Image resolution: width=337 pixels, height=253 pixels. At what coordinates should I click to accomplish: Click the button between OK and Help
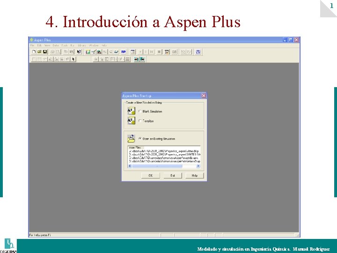point(173,176)
